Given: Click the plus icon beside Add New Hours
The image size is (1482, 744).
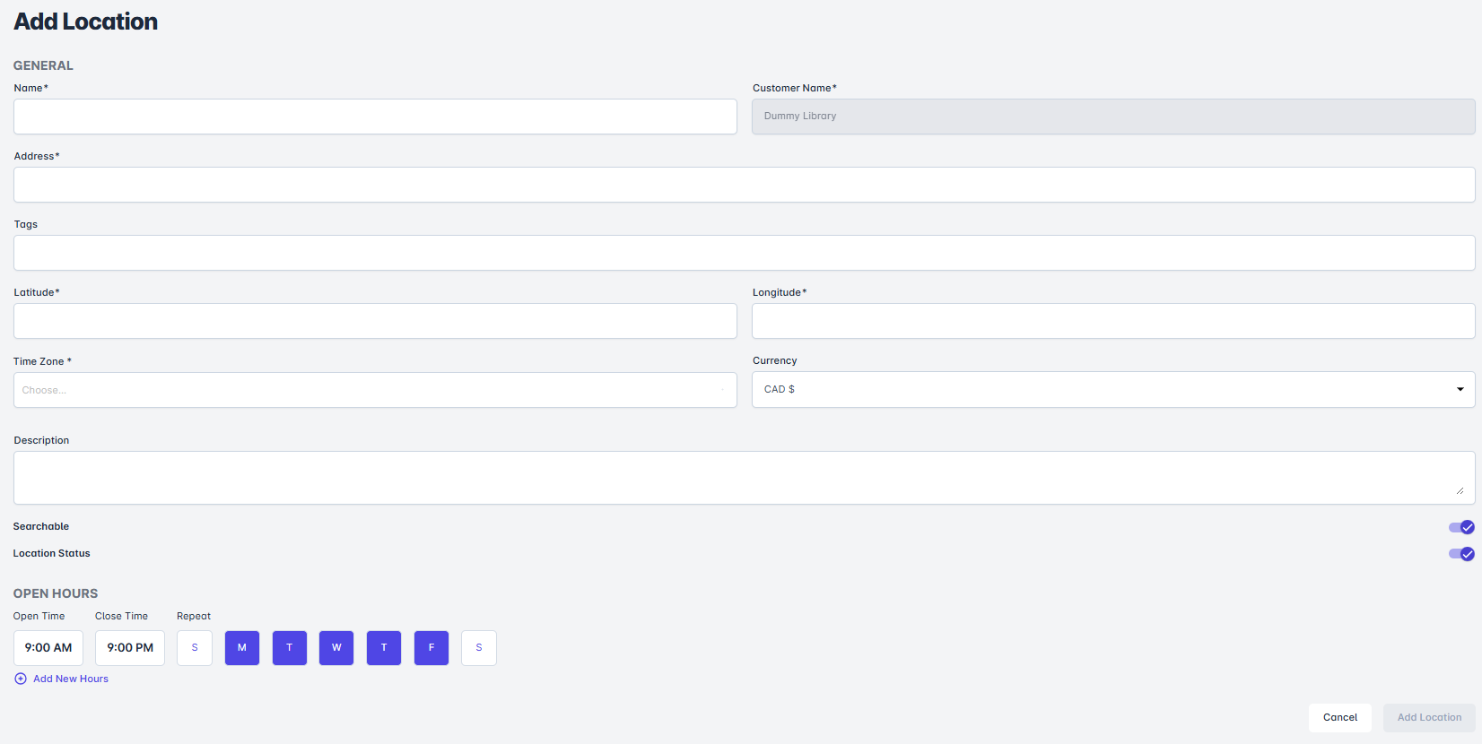Looking at the screenshot, I should click(x=21, y=679).
